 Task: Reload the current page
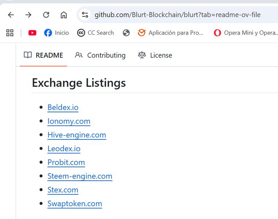tap(46, 15)
